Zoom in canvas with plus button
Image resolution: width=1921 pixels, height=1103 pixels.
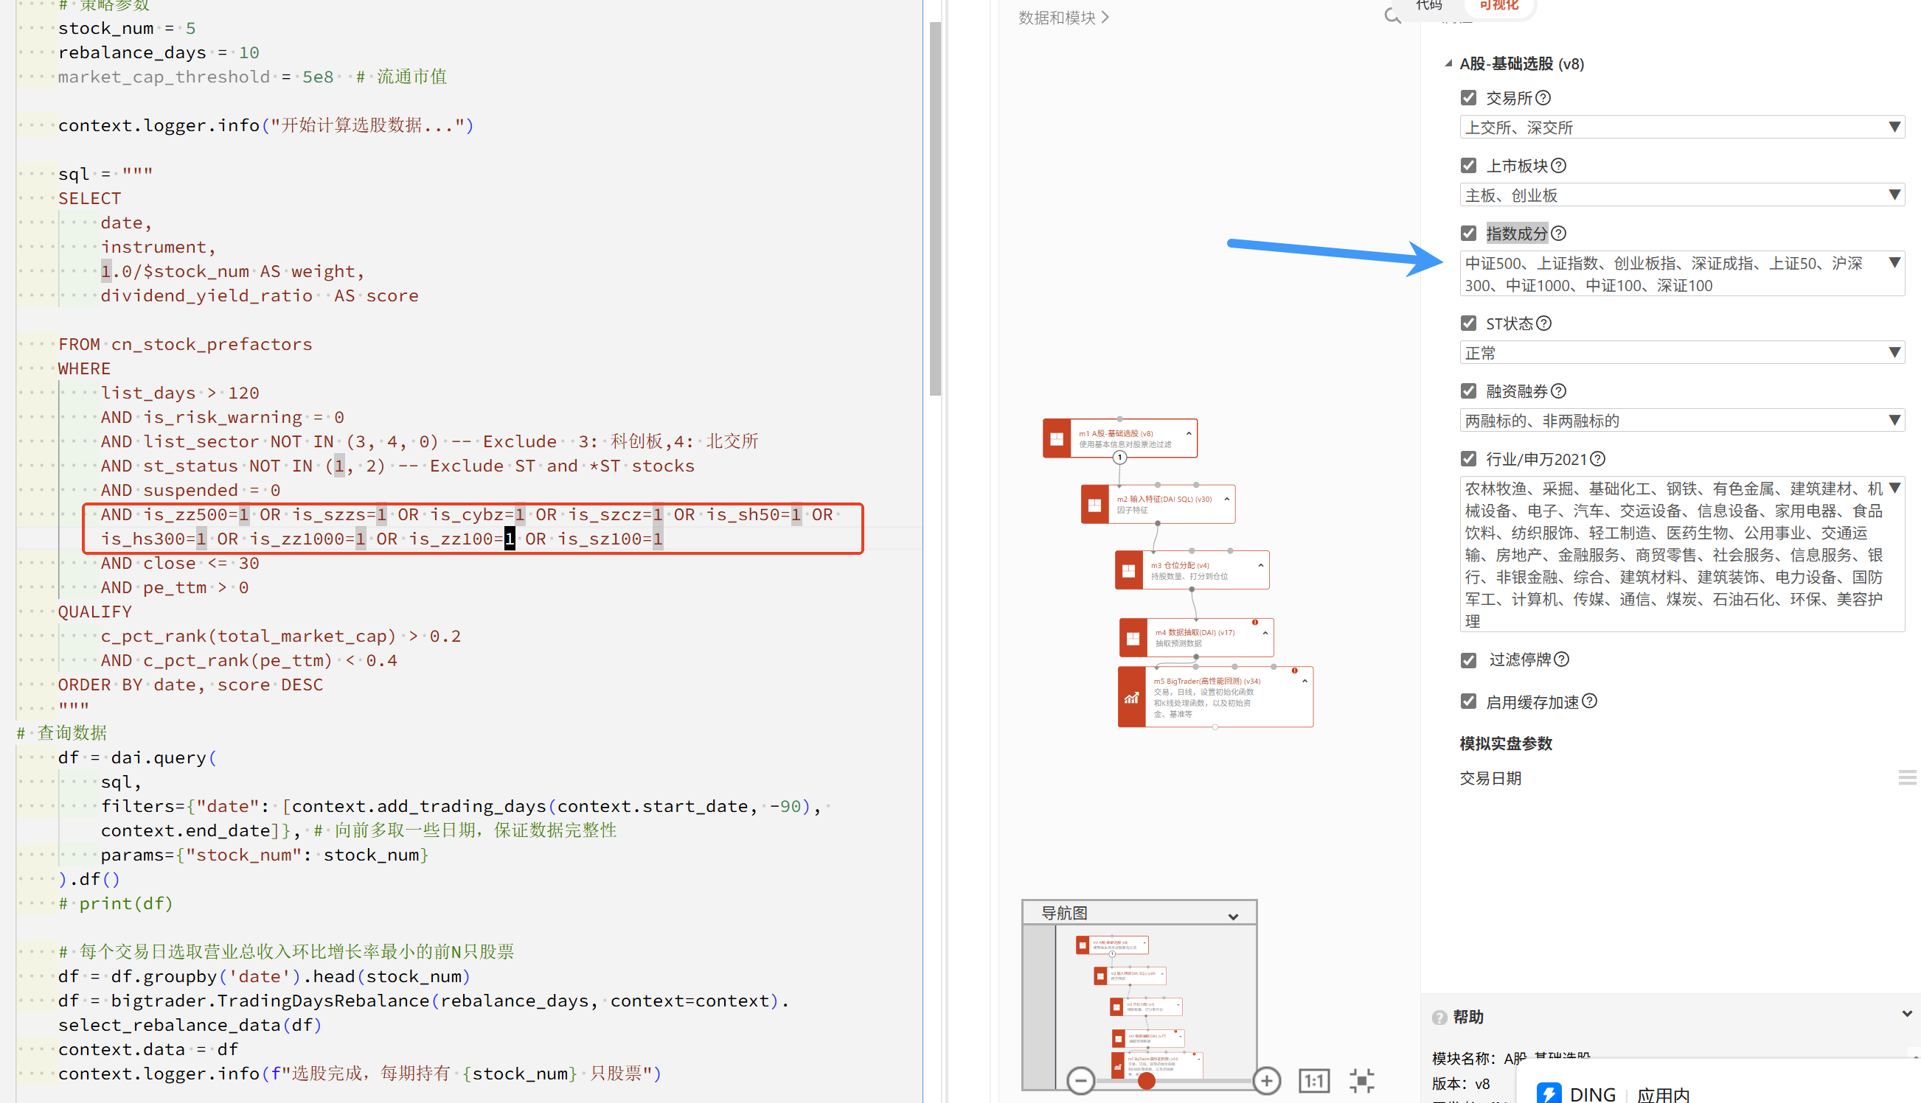(1266, 1080)
